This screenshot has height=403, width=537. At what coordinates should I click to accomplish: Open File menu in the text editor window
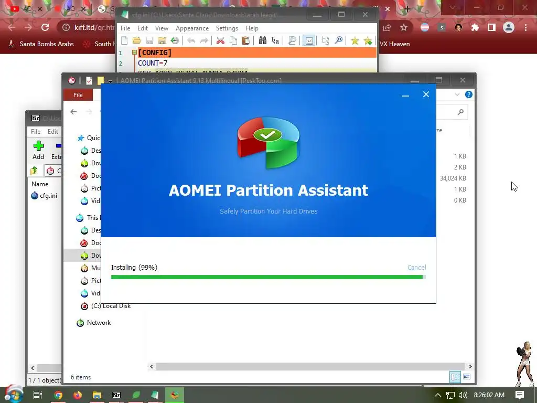click(x=125, y=28)
